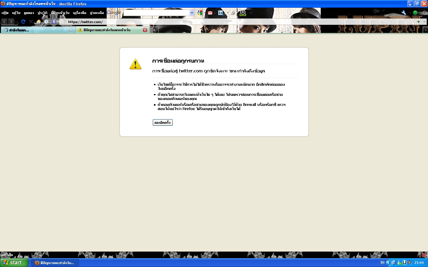Expand the address bar URL history dropdown
The image size is (428, 267).
tap(424, 22)
